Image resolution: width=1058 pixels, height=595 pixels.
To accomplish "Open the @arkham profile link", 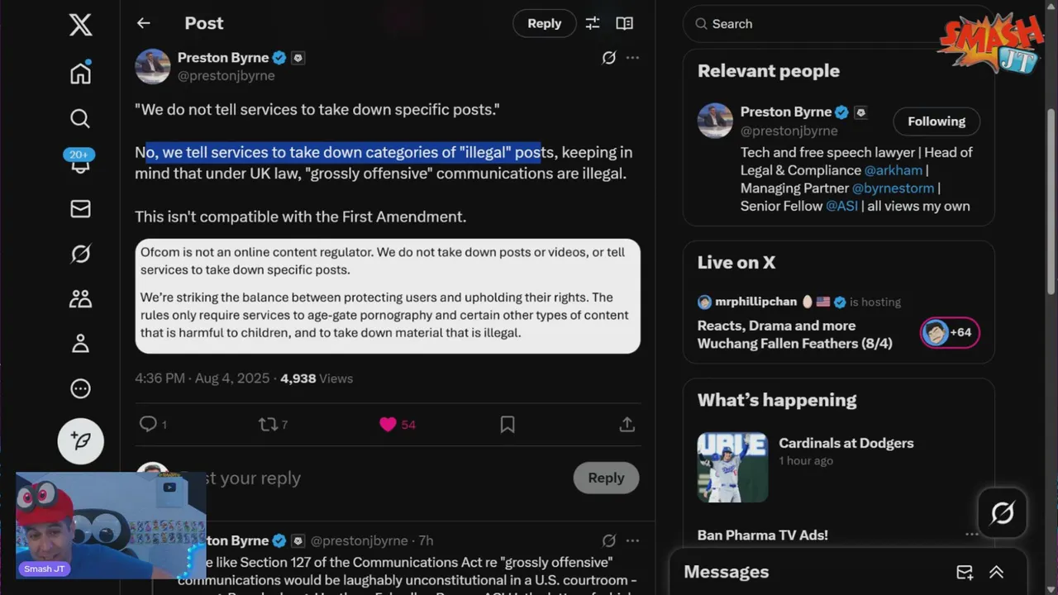I will point(893,170).
